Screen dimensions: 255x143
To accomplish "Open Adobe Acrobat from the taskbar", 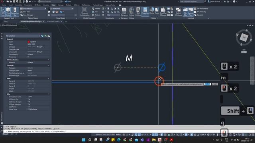I will point(171,140).
